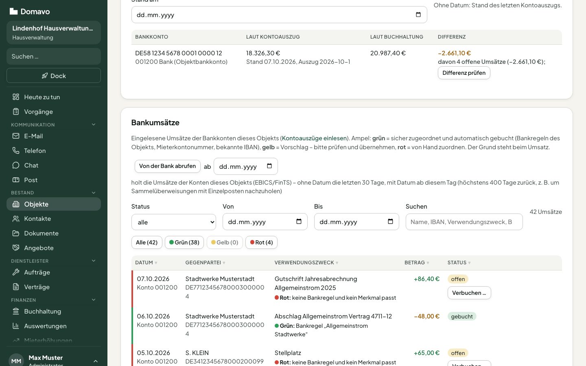The width and height of the screenshot is (586, 366).
Task: Filter by Alle (42) chip
Action: 147,242
